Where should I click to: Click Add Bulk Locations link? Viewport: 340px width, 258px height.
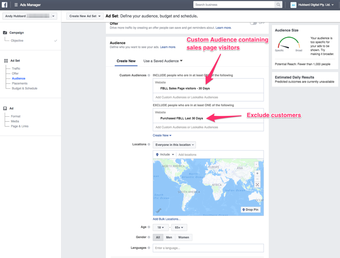[166, 219]
